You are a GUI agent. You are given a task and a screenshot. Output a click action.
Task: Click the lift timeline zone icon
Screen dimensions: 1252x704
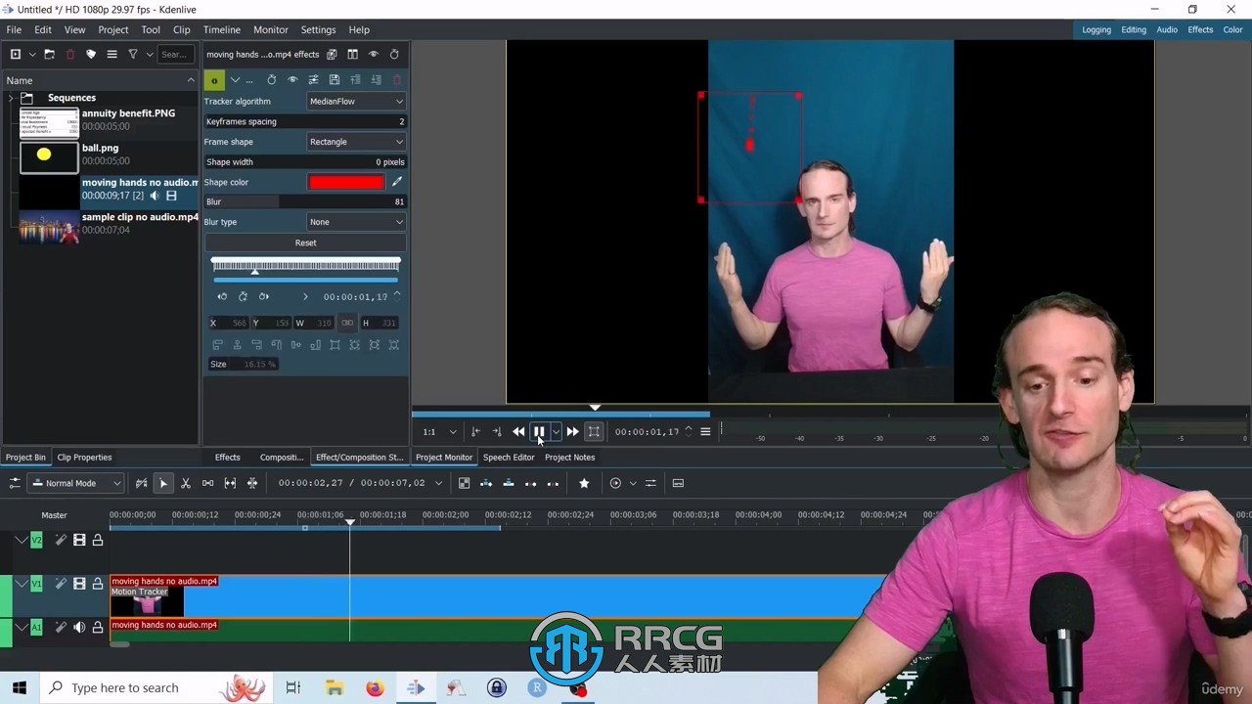tap(553, 483)
